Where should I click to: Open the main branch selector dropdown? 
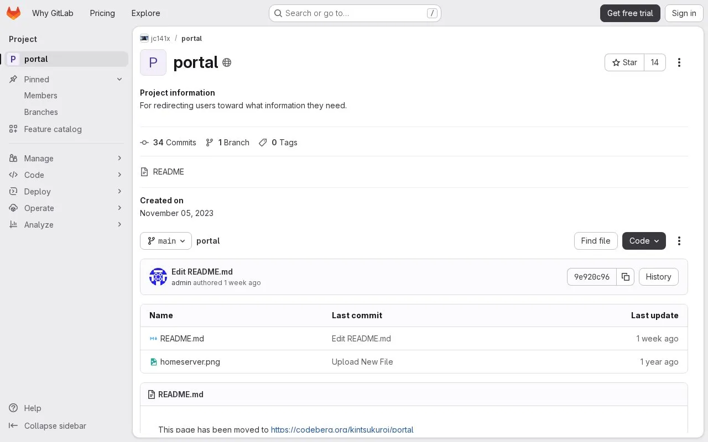166,241
